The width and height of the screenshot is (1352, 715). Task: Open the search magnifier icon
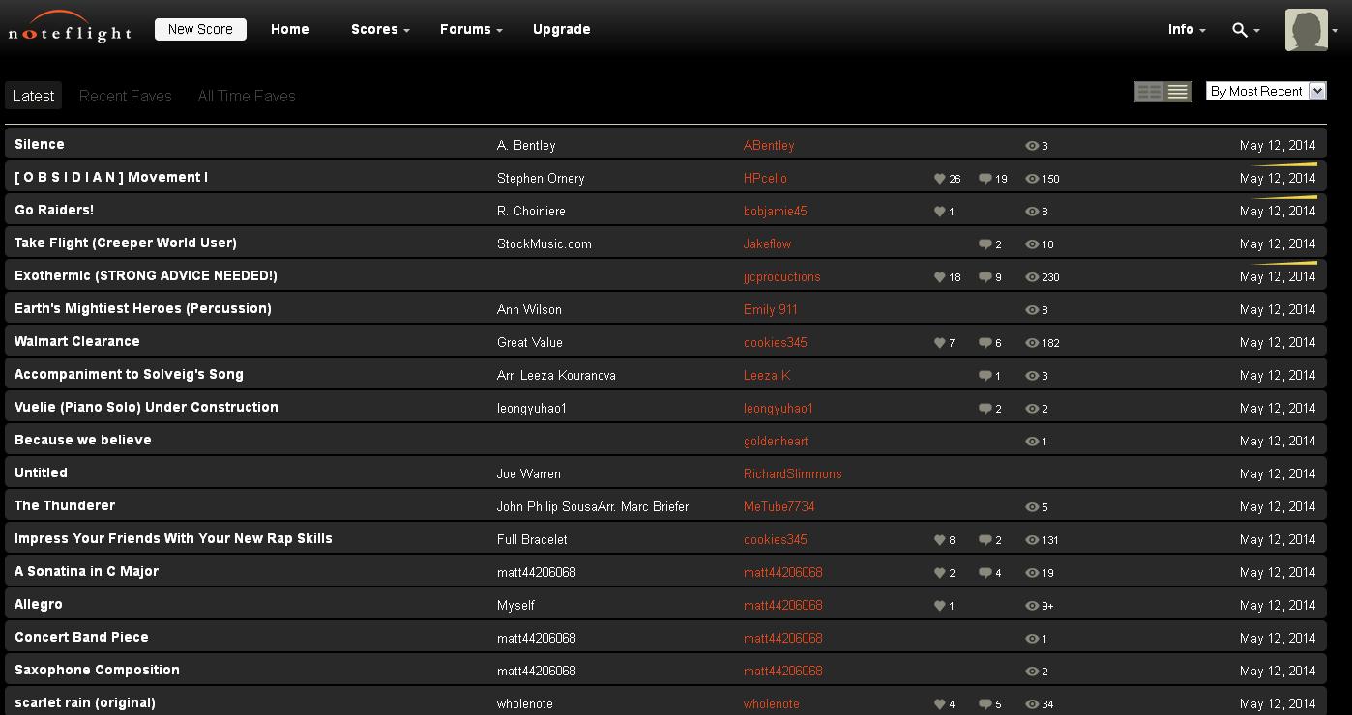click(1239, 30)
